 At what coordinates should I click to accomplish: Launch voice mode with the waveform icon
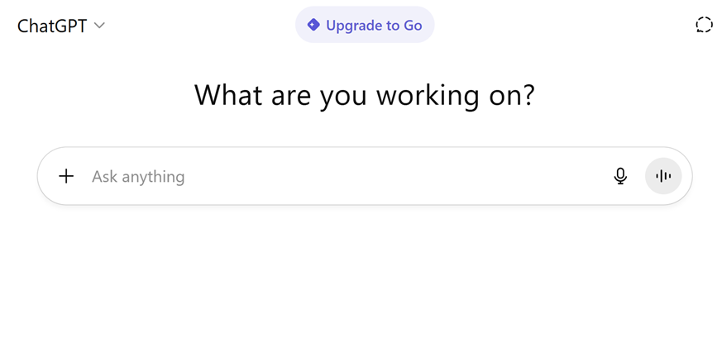coord(663,176)
